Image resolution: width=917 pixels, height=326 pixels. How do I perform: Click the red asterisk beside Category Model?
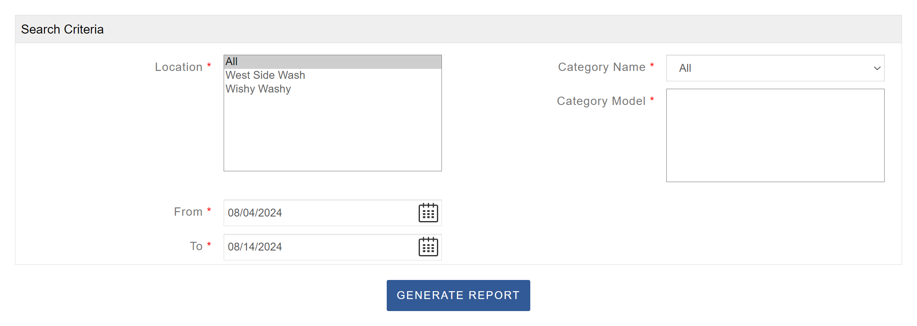point(652,100)
